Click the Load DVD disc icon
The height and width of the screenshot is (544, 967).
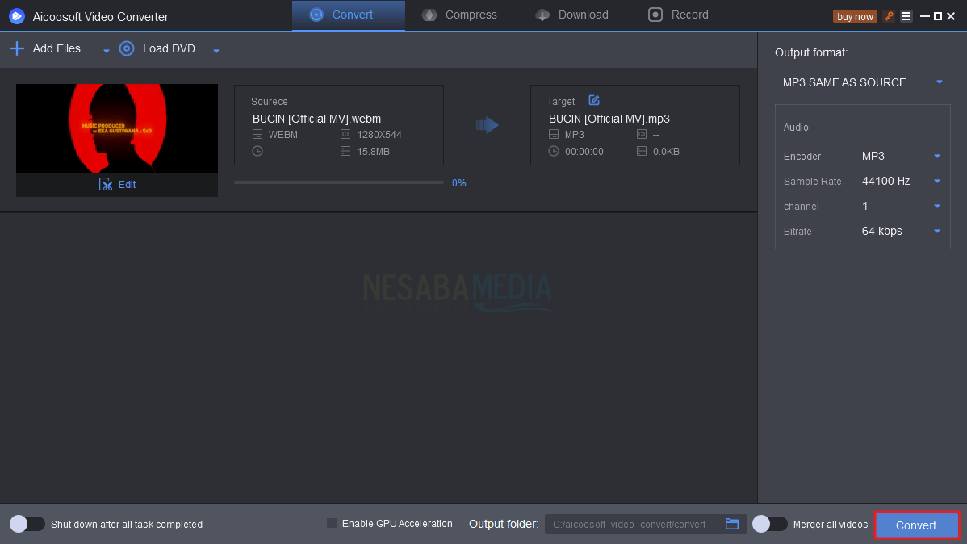pyautogui.click(x=127, y=48)
